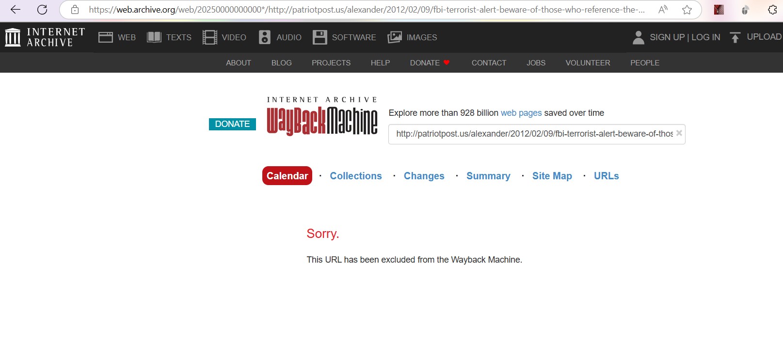Select the Video film-strip icon
This screenshot has height=345, width=783.
[210, 37]
